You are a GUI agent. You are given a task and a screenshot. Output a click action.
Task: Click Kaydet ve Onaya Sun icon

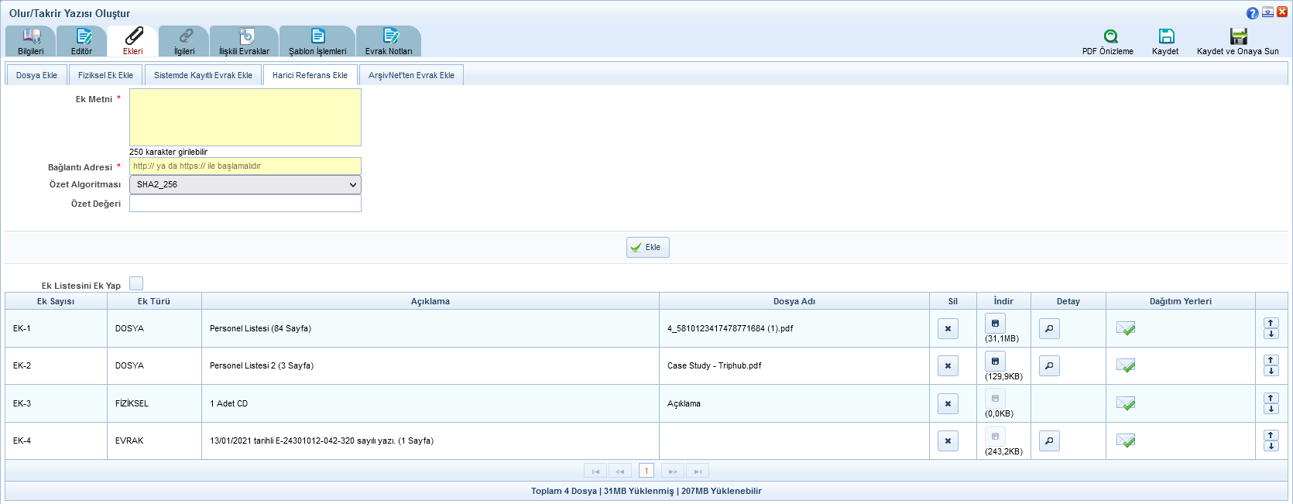(x=1238, y=36)
